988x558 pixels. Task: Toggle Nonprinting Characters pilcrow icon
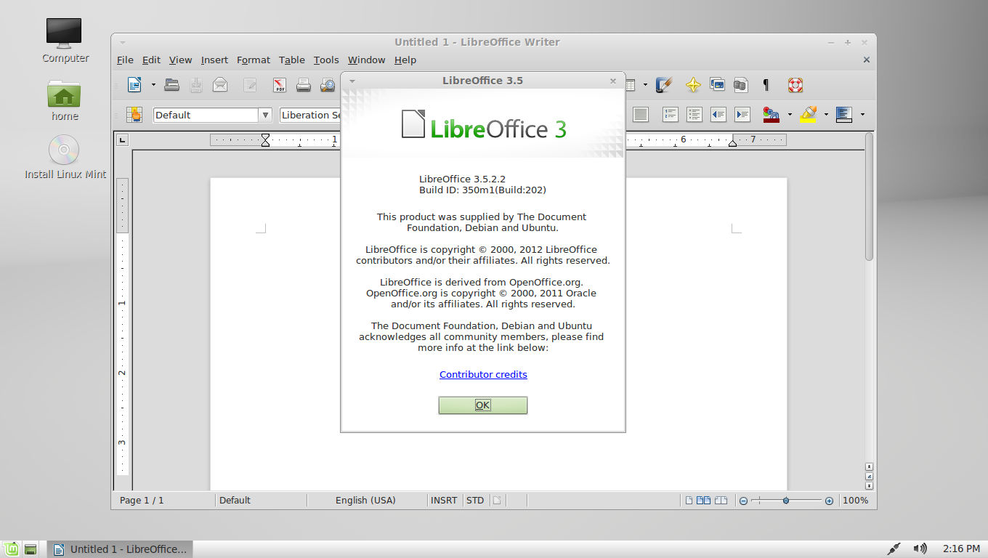coord(766,85)
